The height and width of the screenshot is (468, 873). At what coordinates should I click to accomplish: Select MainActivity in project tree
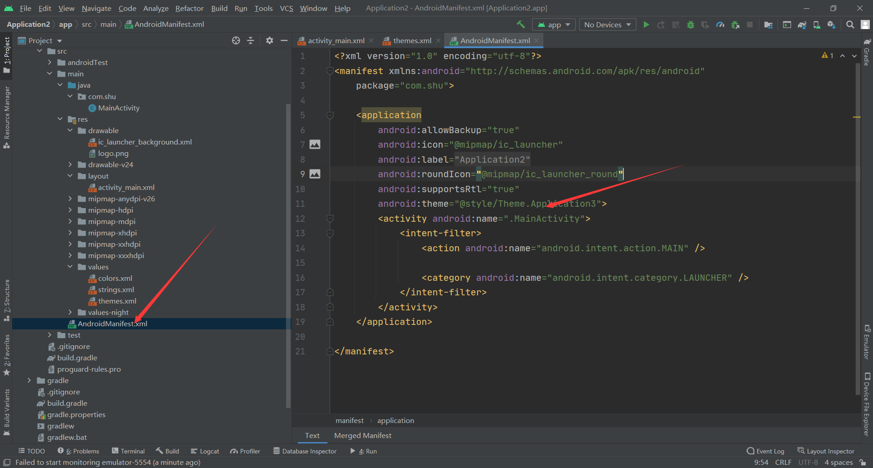[119, 108]
